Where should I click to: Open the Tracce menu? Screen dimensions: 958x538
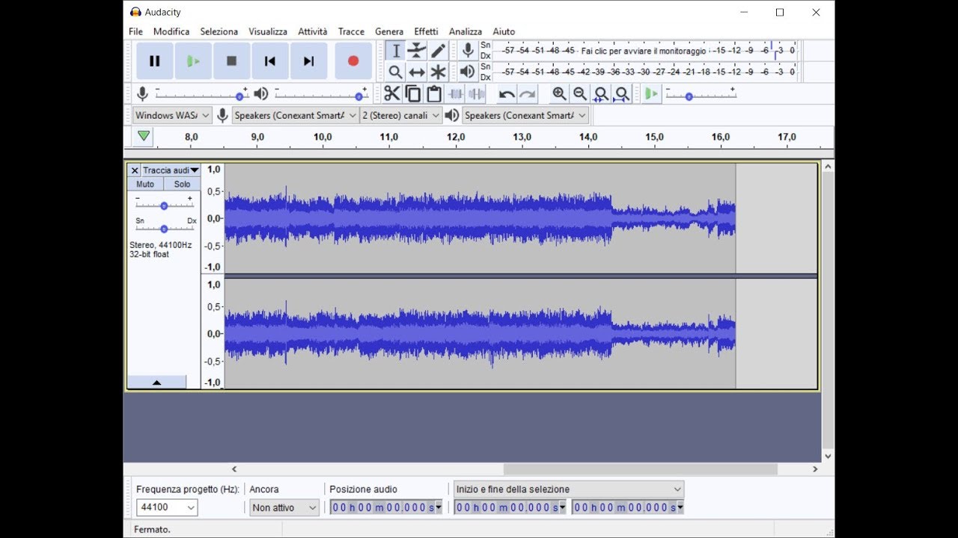[351, 31]
